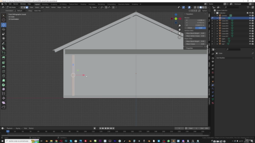Screen dimensions: 255x143
Task: Open Global transform orientation dropdown
Action: pyautogui.click(x=94, y=7)
